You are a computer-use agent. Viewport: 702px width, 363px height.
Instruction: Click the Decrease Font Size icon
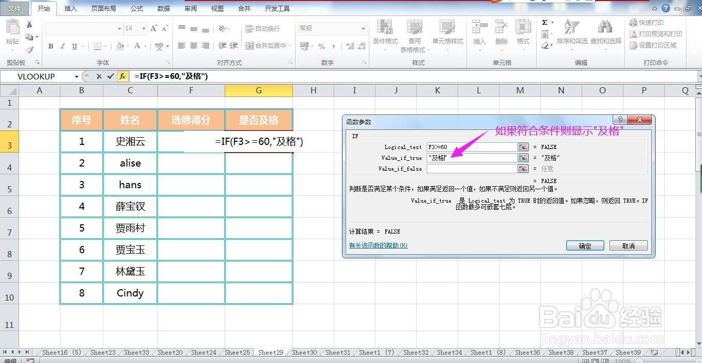[x=165, y=28]
